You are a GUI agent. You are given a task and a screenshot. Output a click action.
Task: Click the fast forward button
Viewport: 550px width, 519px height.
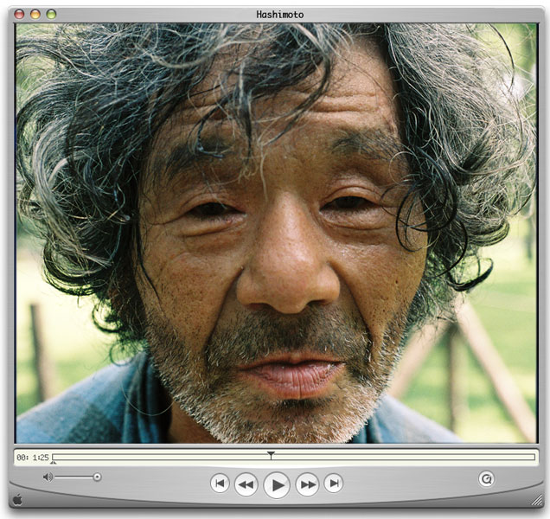tap(308, 484)
